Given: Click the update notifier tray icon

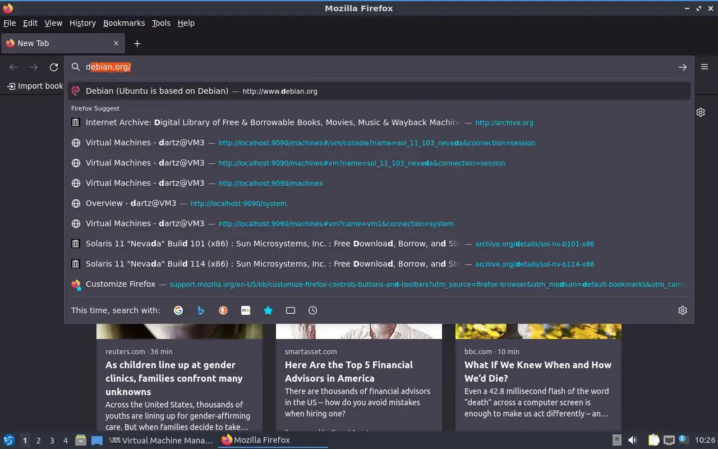Looking at the screenshot, I should (683, 439).
